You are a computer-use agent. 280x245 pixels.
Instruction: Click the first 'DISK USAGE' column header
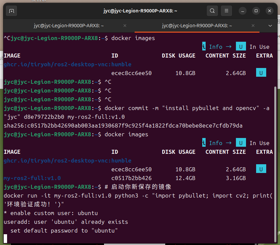(x=179, y=56)
